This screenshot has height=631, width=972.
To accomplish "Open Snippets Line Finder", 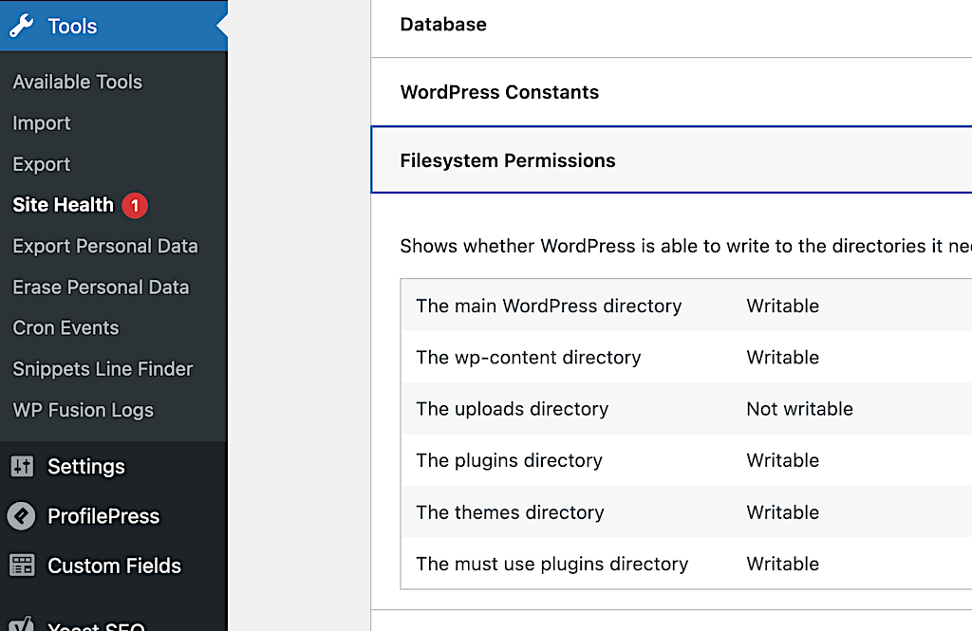I will coord(103,369).
